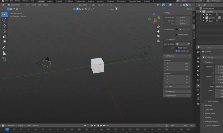Open the Object Mode dropdown

(16, 5)
